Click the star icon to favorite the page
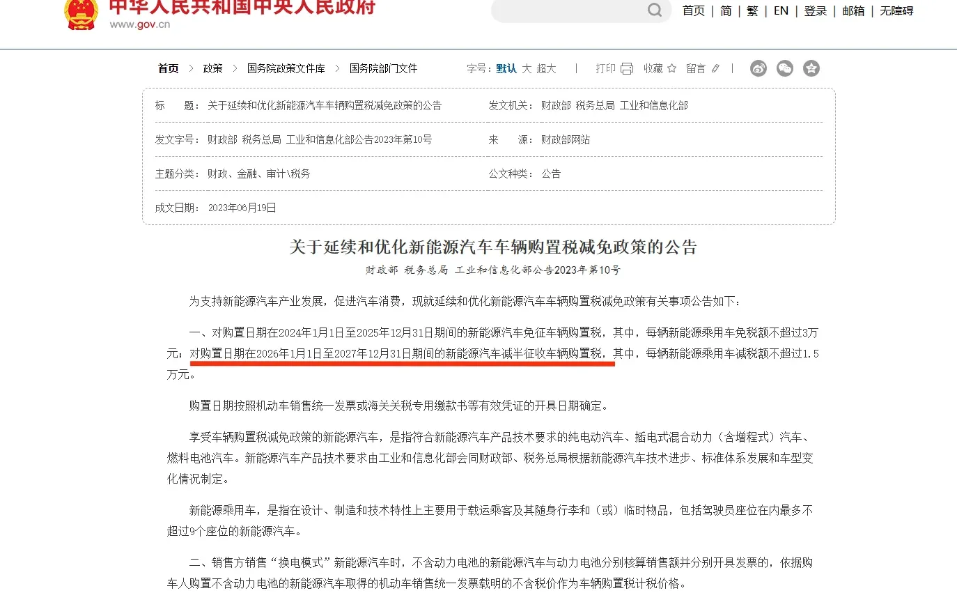Viewport: 957px width, 593px height. [671, 68]
